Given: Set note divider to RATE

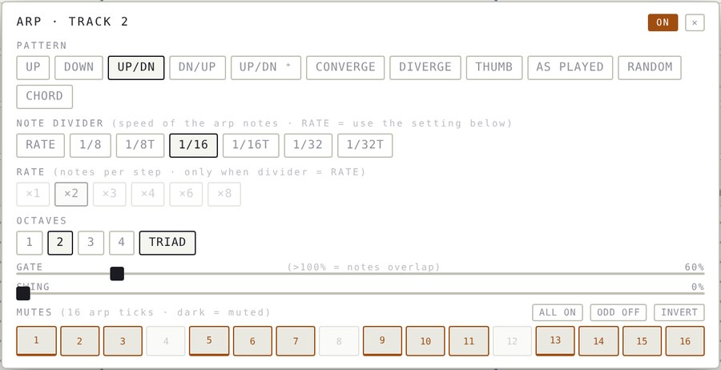Looking at the screenshot, I should (41, 145).
